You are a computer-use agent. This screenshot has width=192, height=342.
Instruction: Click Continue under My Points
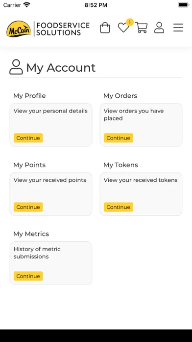pos(28,207)
